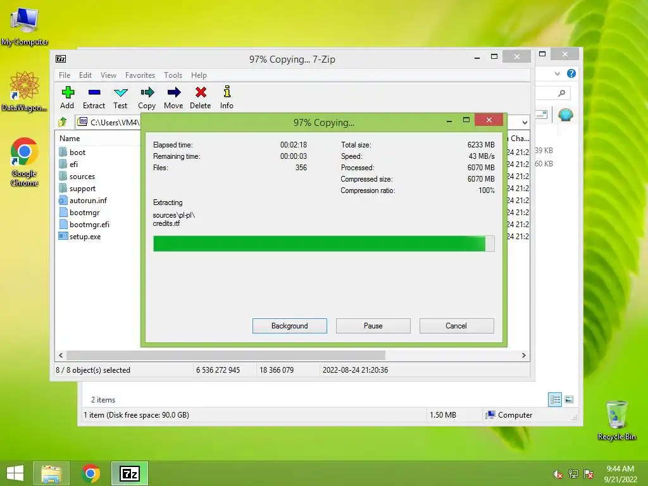Image resolution: width=648 pixels, height=486 pixels.
Task: Open the View menu
Action: click(x=108, y=75)
